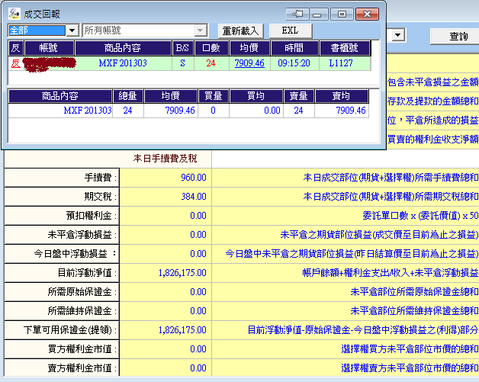Click the 賣量 column header
This screenshot has width=479, height=382.
point(298,96)
